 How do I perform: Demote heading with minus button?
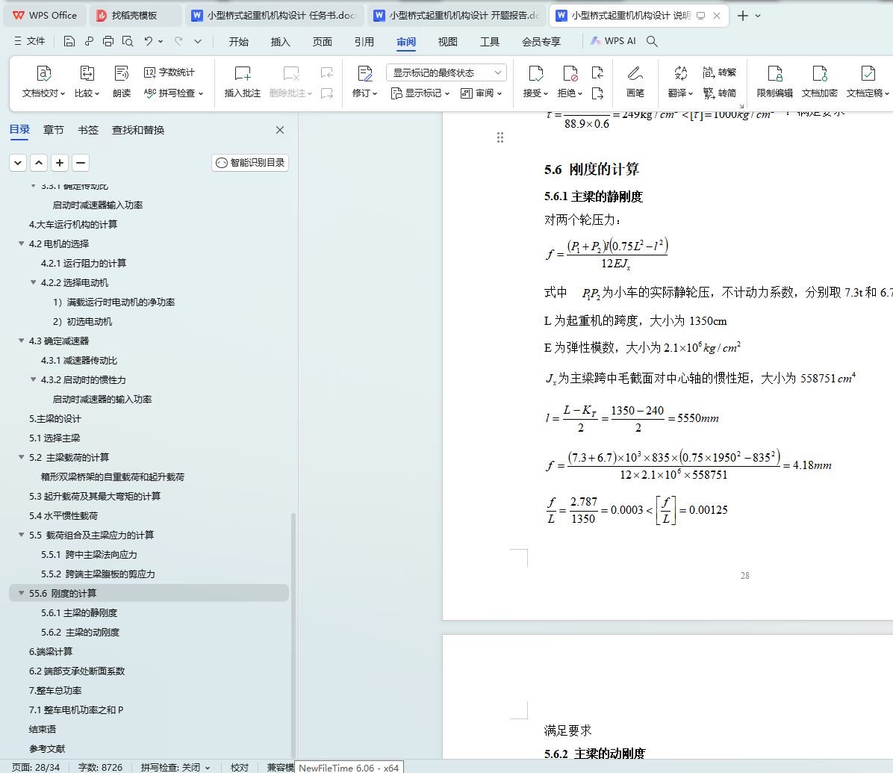click(81, 163)
